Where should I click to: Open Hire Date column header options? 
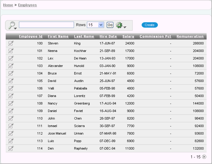point(108,36)
